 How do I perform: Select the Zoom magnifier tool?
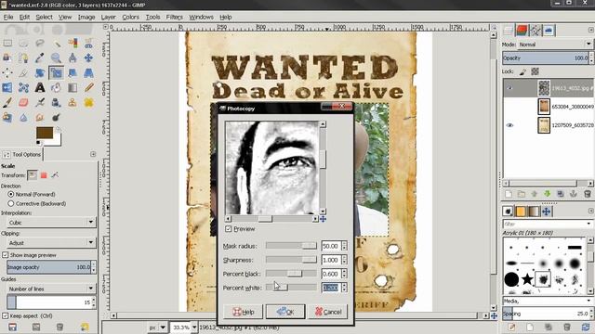(x=56, y=58)
